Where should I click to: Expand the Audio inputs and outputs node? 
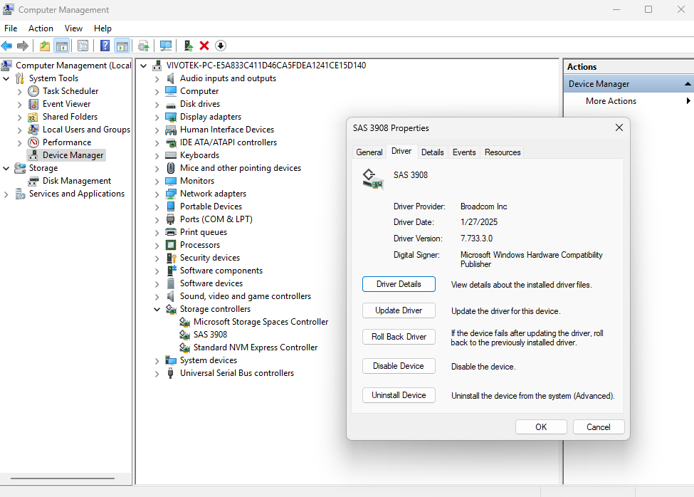click(x=157, y=79)
